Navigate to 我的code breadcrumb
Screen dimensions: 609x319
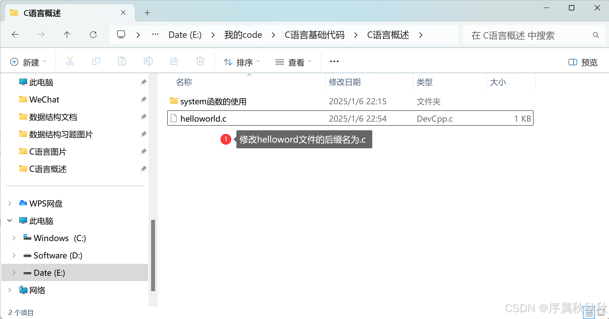click(243, 35)
